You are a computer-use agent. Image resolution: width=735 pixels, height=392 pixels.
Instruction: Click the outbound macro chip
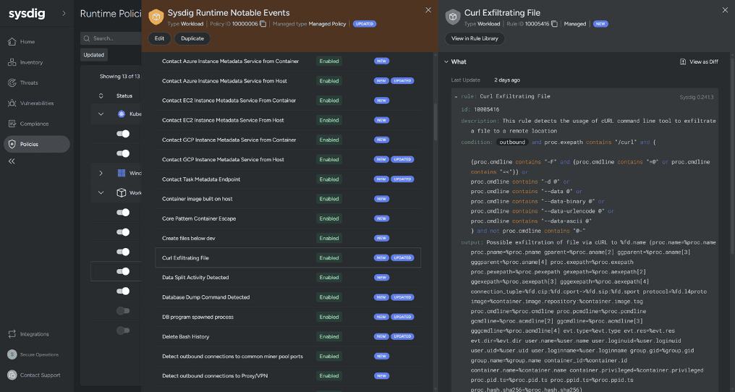[512, 142]
